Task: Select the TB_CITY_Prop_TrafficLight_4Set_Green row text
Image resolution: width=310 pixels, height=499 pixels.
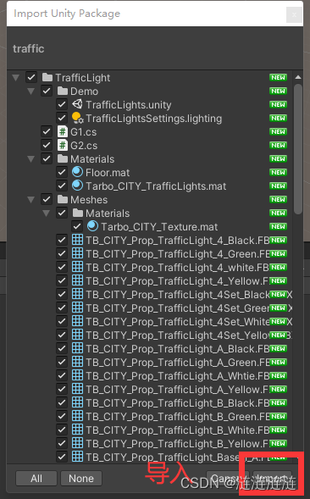Action: pyautogui.click(x=178, y=308)
